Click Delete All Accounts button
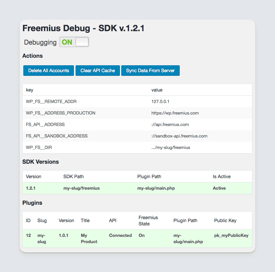Viewport: 275px width, 272px height. pos(49,71)
